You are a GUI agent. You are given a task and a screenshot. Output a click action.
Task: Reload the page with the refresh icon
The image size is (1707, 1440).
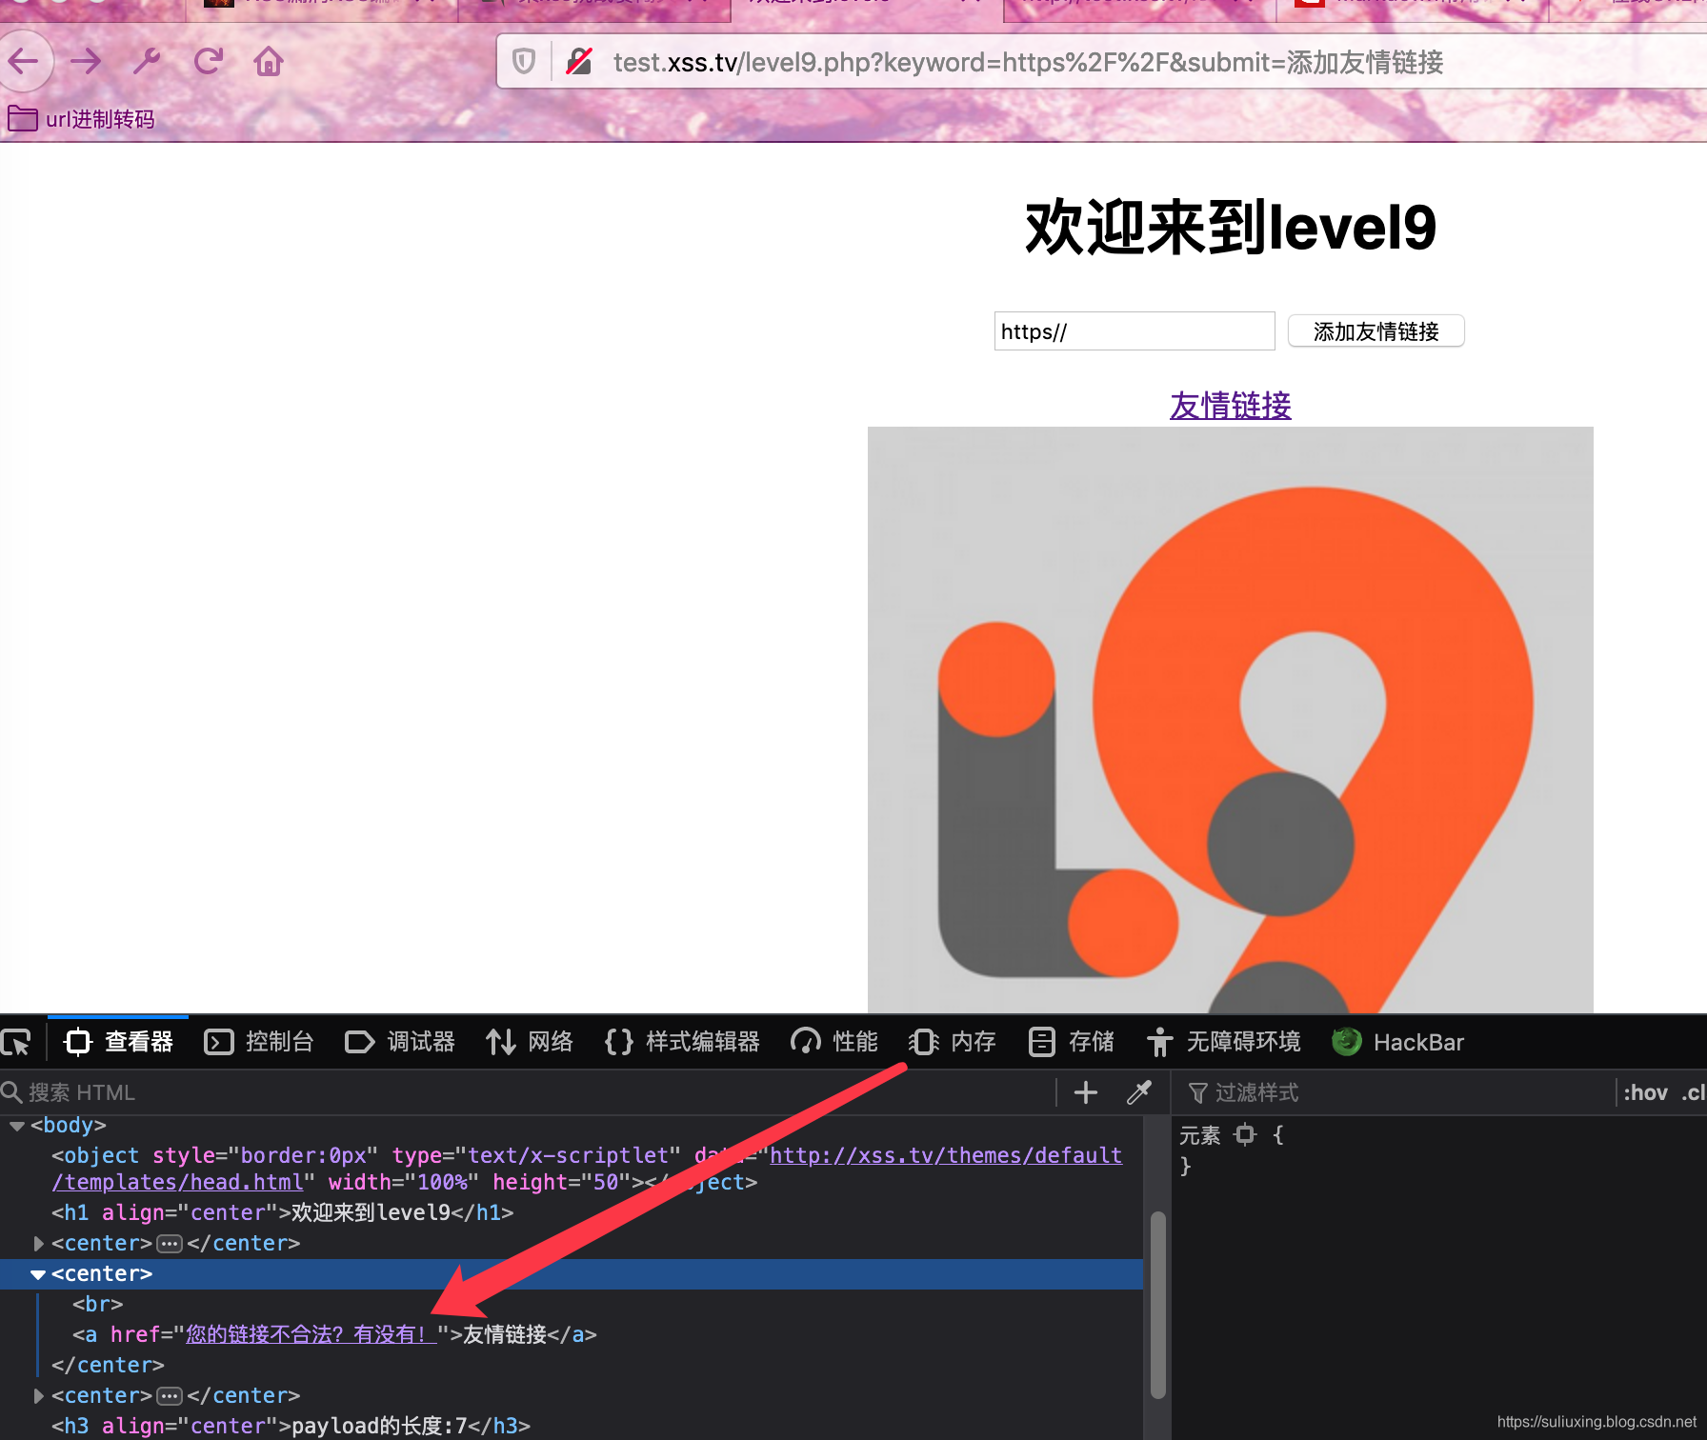point(208,62)
